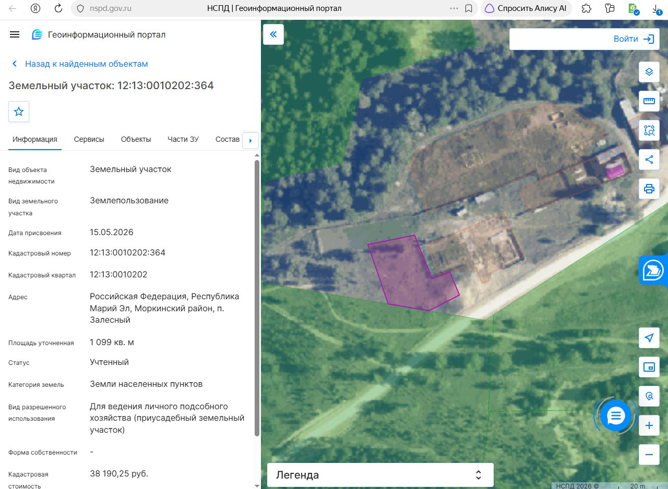
Task: Switch to the Объекты tab
Action: (x=136, y=139)
